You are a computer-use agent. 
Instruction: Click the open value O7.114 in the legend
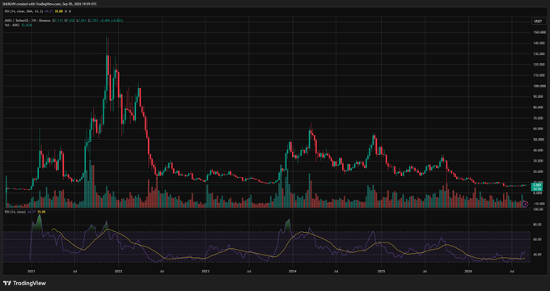tap(58, 20)
